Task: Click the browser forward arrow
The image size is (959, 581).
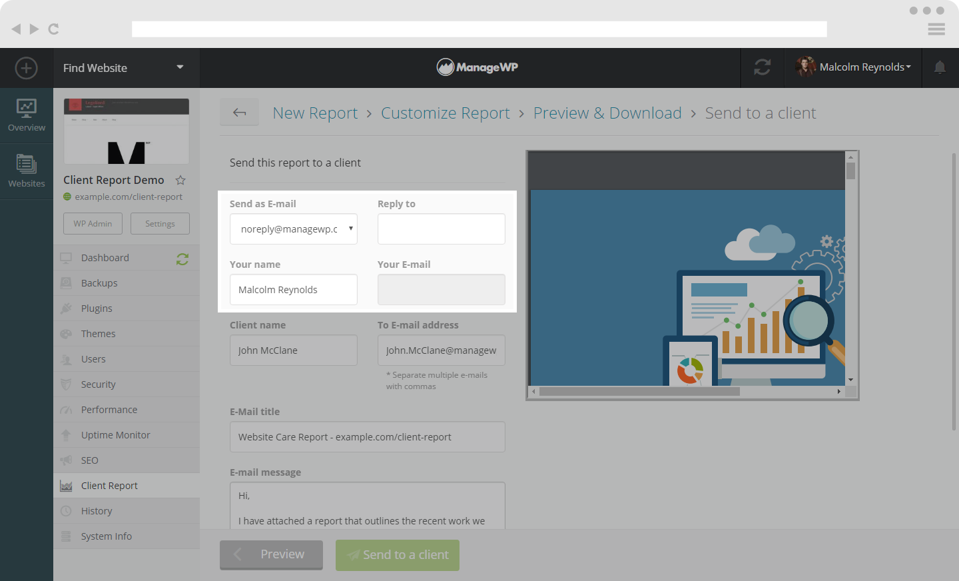Action: (x=34, y=29)
